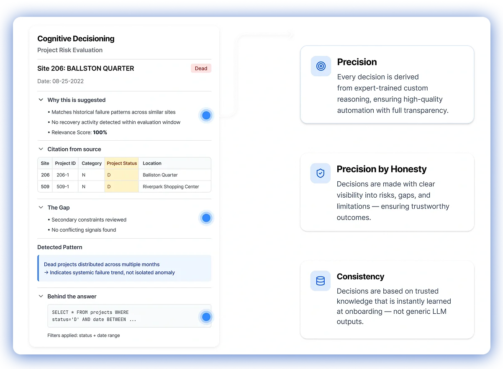
Task: Collapse the Citation from source section
Action: coord(41,149)
